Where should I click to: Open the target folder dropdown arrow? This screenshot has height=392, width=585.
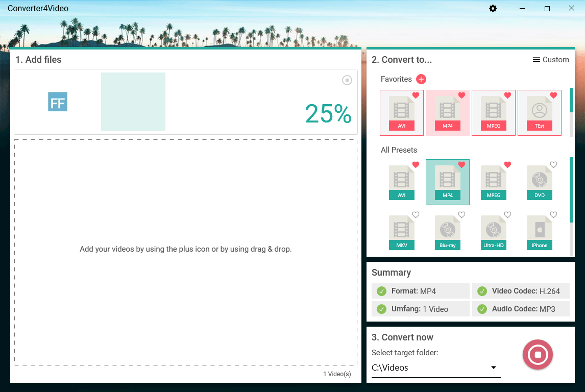pyautogui.click(x=494, y=368)
